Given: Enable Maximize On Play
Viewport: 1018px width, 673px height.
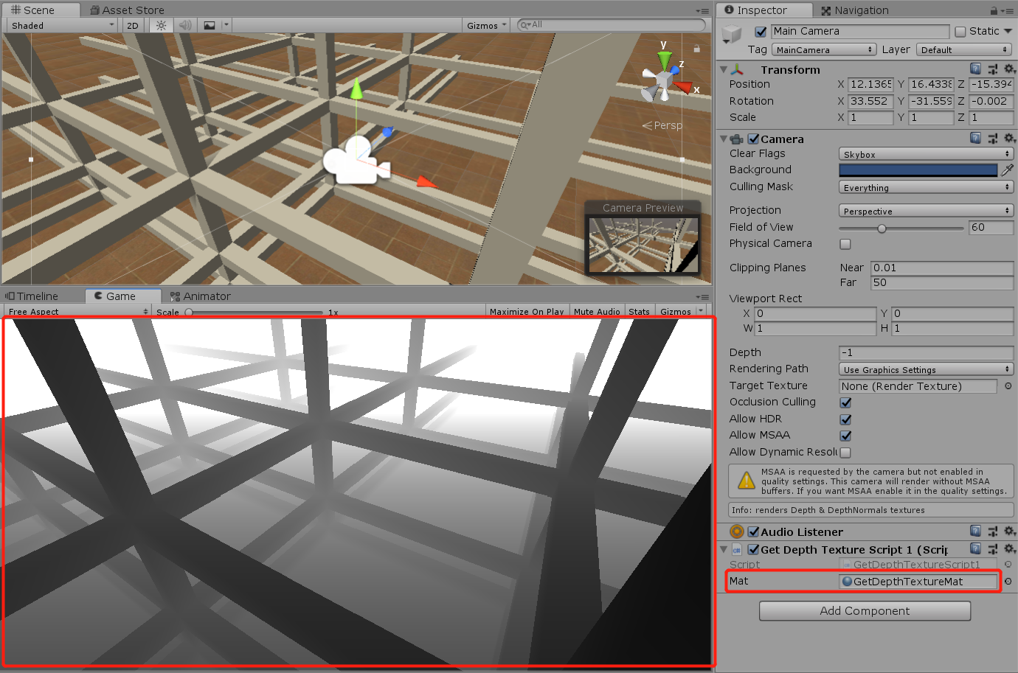Looking at the screenshot, I should tap(527, 311).
